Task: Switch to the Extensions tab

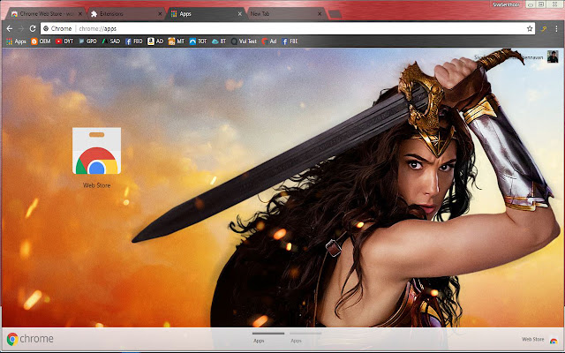Action: (x=124, y=14)
